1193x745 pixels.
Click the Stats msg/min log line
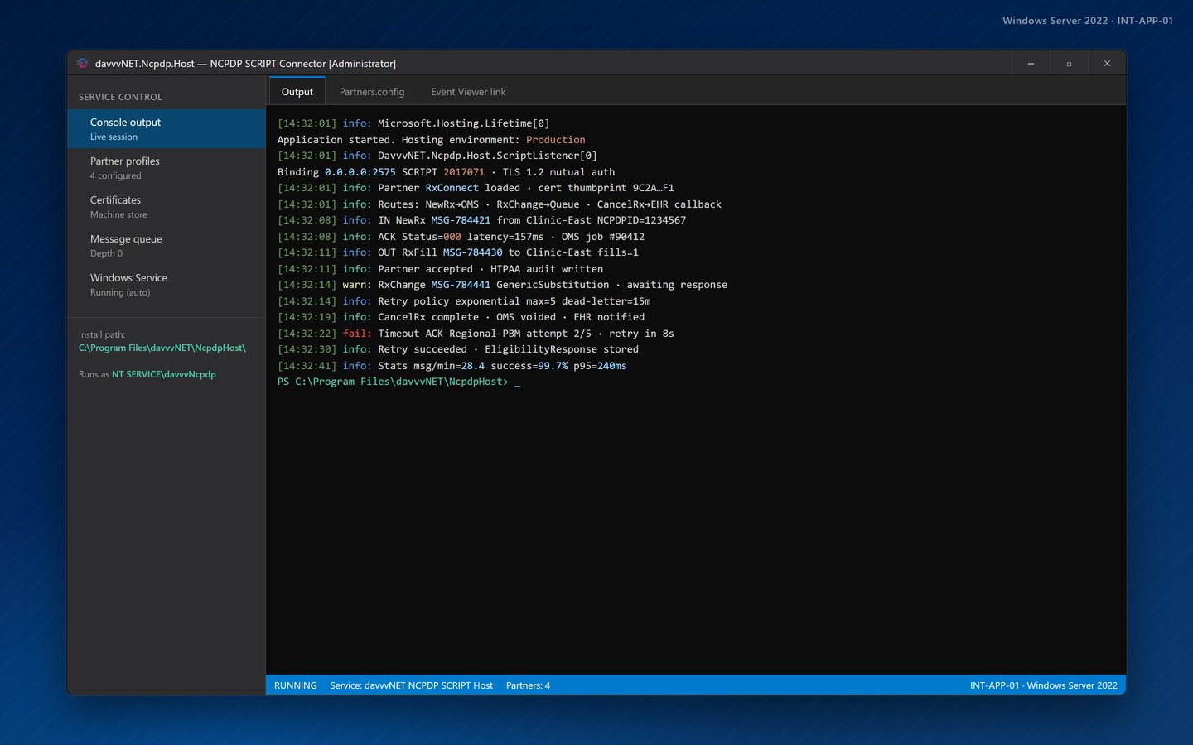coord(452,366)
